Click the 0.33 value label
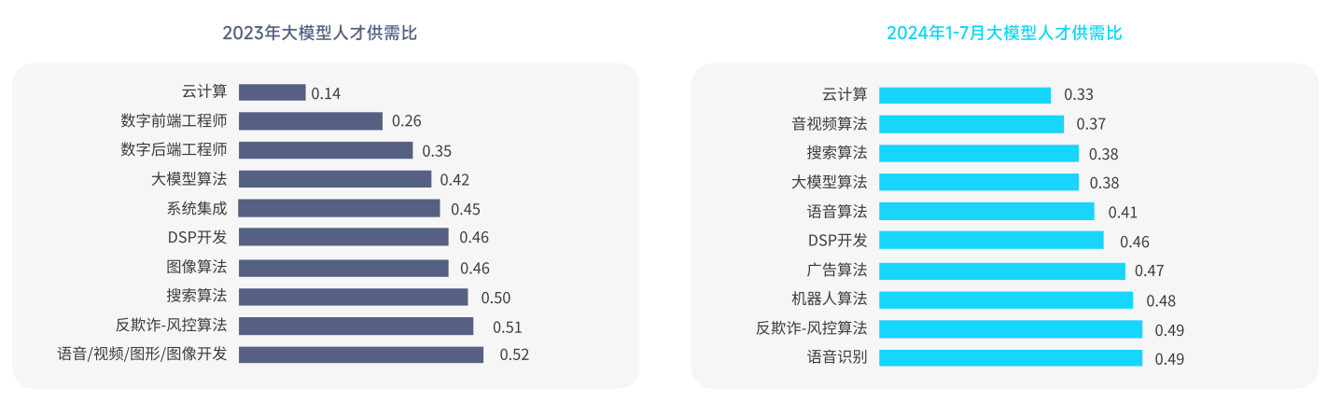The width and height of the screenshot is (1327, 403). [x=1079, y=95]
